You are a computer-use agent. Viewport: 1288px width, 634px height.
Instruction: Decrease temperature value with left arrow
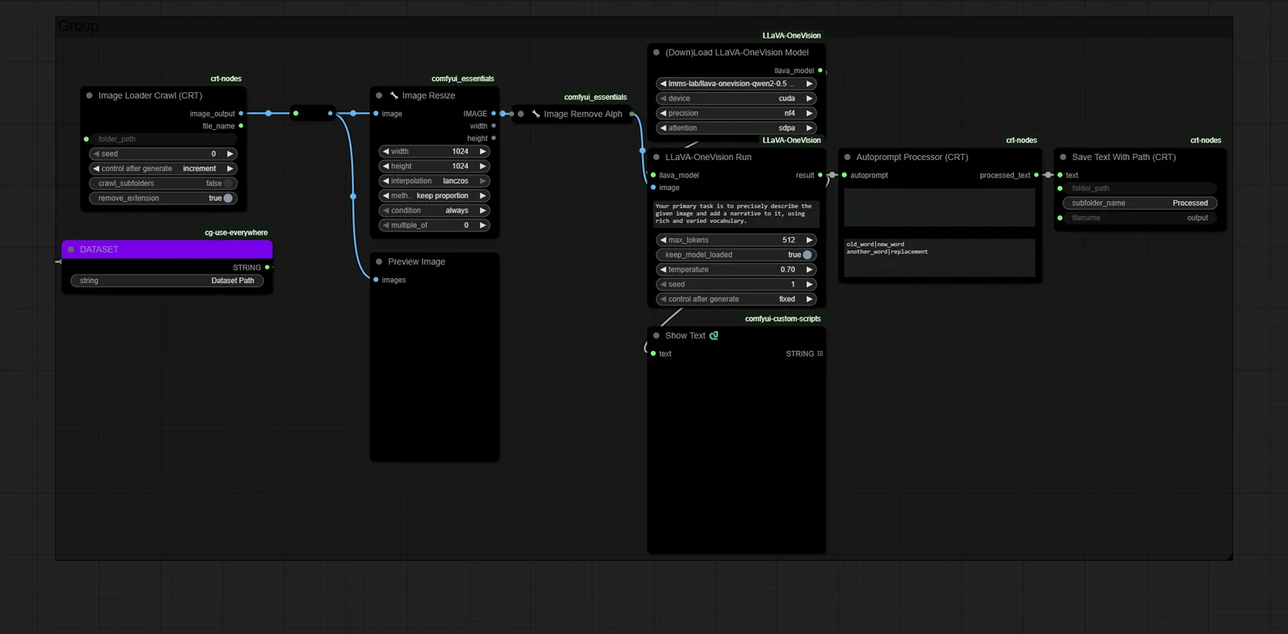(x=662, y=270)
